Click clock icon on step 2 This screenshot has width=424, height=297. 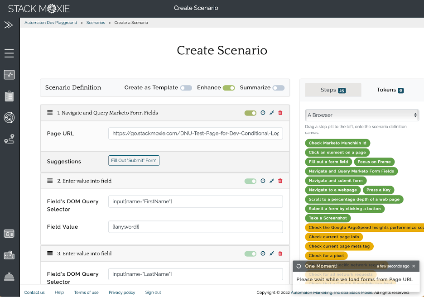pos(263,181)
